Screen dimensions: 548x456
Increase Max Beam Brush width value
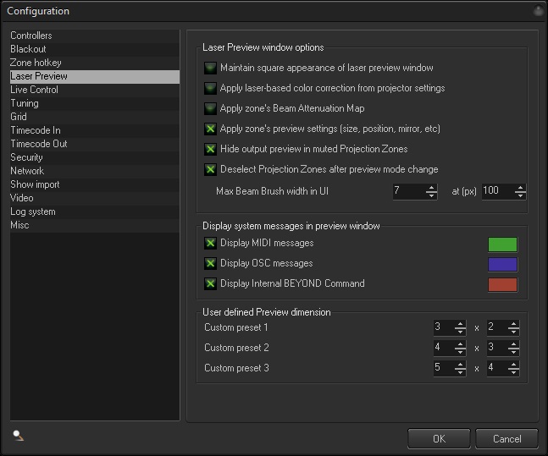click(x=431, y=188)
